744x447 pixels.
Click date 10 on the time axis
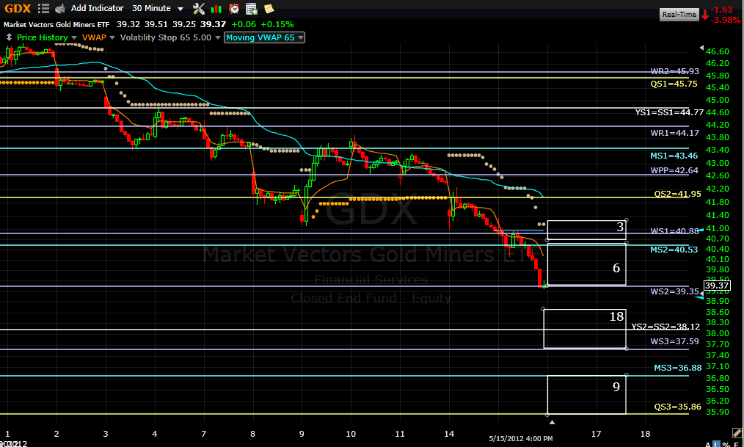click(x=351, y=434)
